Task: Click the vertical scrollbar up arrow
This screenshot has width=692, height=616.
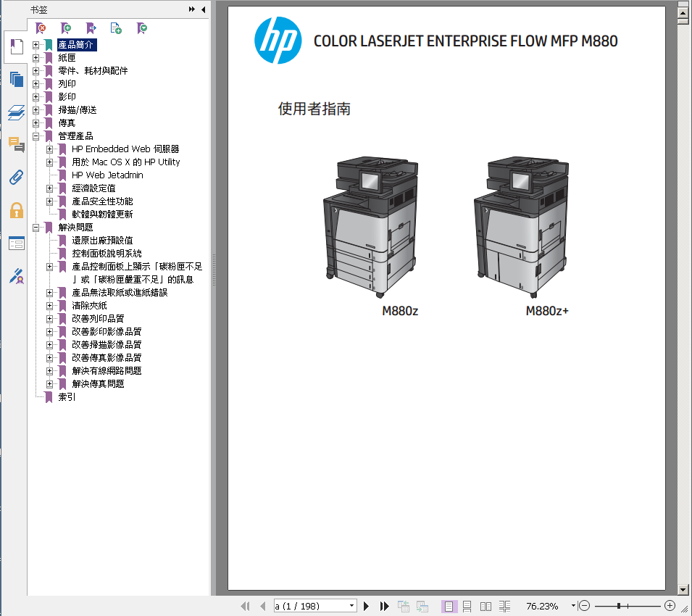Action: point(683,12)
